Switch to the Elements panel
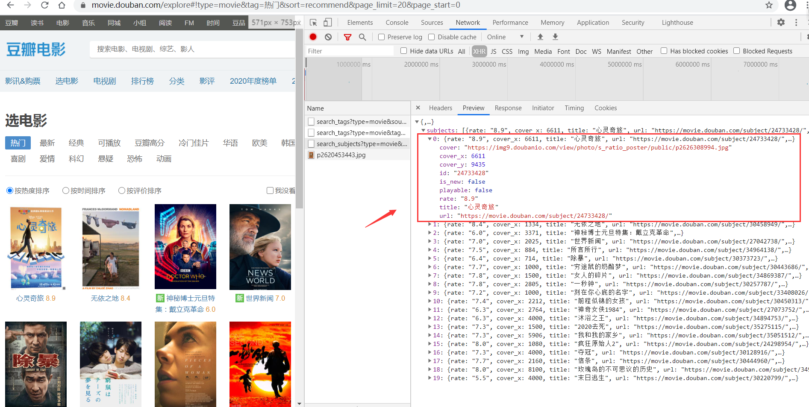 point(360,23)
